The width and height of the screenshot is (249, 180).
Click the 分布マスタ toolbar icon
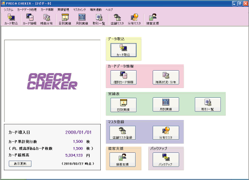pyautogui.click(x=134, y=19)
